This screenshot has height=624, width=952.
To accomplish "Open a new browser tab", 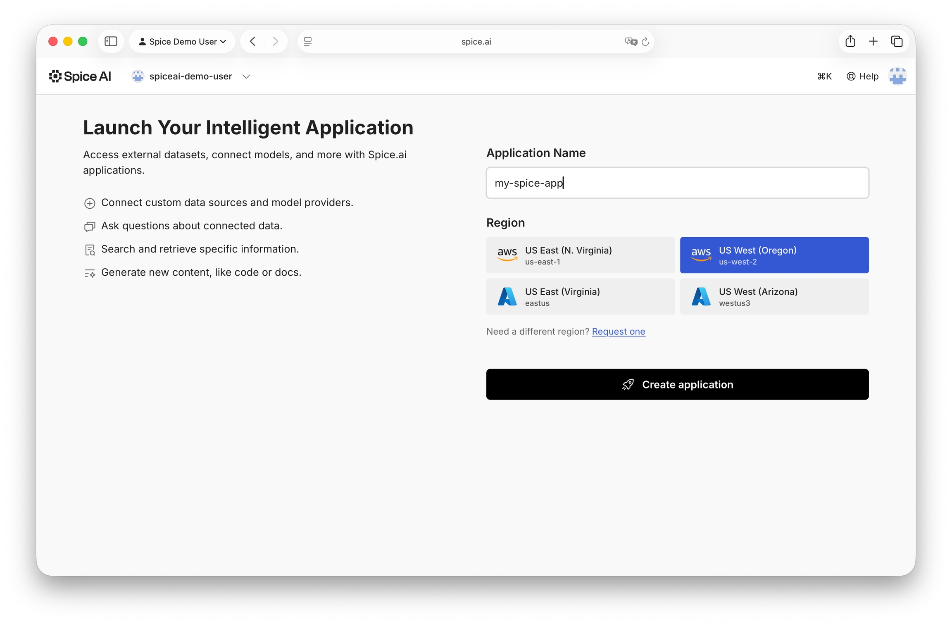I will [x=873, y=41].
